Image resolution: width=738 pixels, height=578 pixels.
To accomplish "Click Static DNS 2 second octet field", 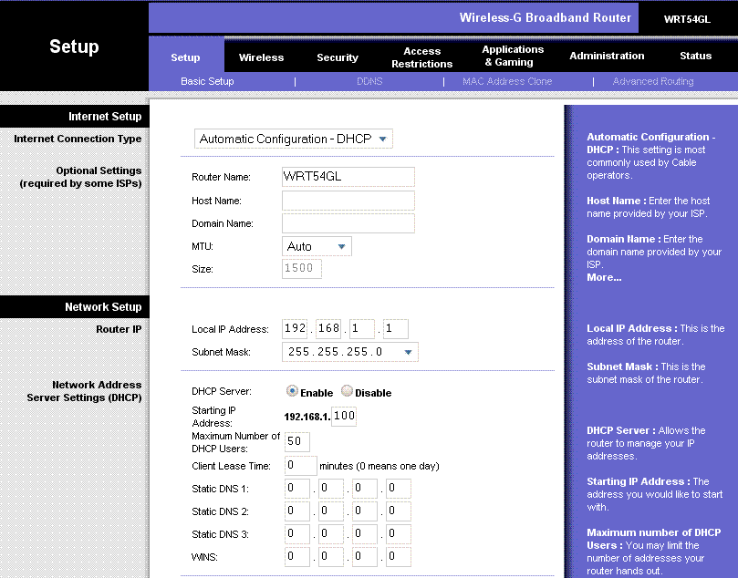I will (331, 511).
